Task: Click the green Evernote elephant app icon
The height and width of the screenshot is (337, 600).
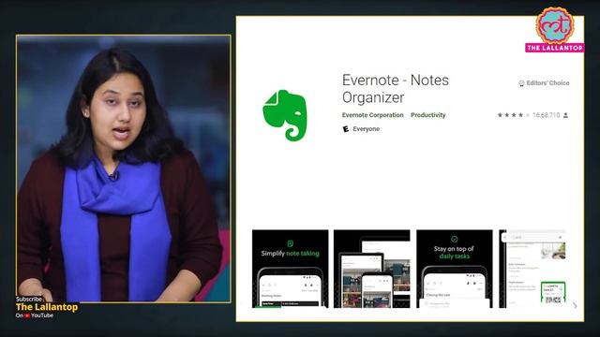Action: click(x=285, y=115)
